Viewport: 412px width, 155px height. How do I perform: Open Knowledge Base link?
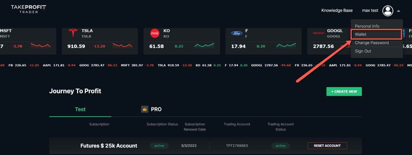pos(337,10)
